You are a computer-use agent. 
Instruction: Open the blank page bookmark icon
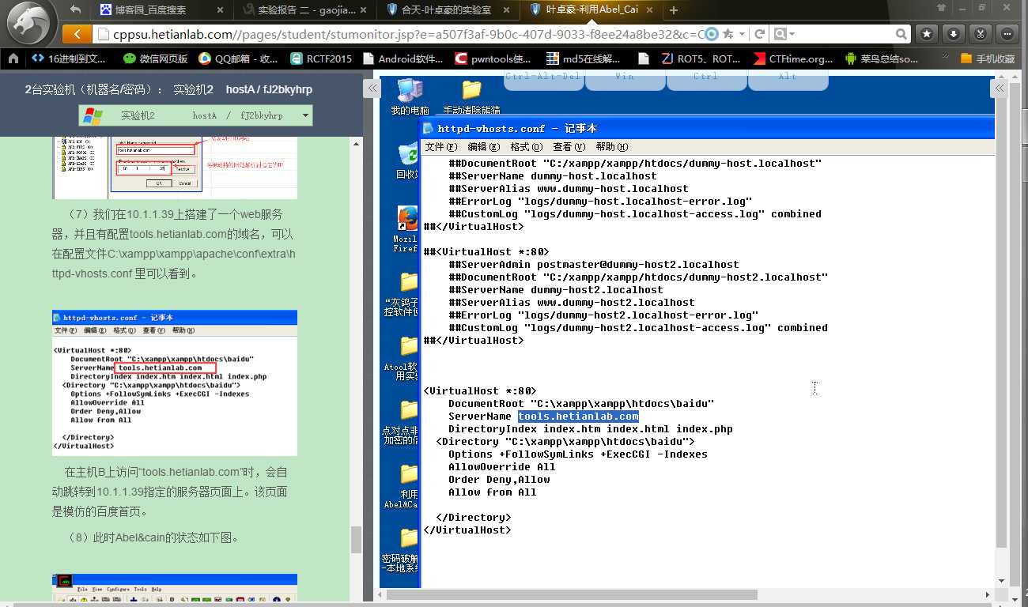[x=644, y=58]
